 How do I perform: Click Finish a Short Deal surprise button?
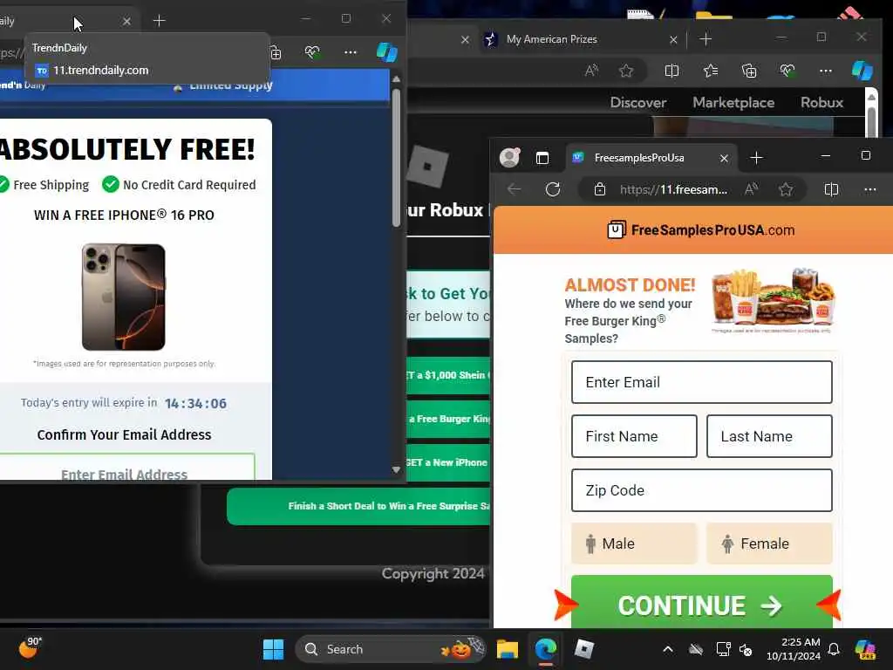coord(358,506)
